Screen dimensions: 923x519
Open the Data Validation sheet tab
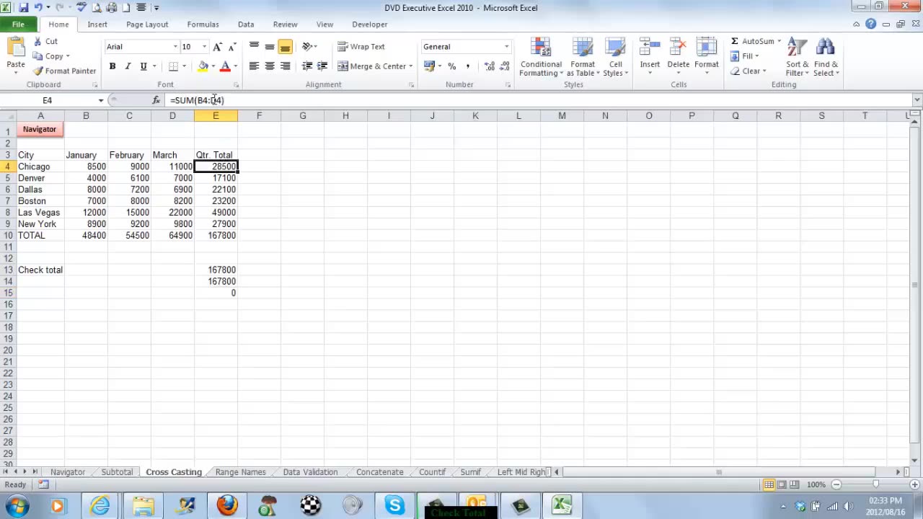[x=310, y=472]
